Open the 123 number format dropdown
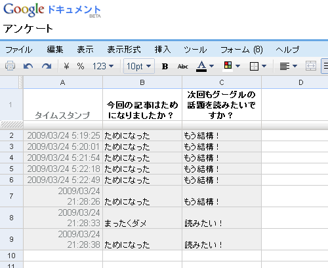The height and width of the screenshot is (268, 328). pos(103,66)
